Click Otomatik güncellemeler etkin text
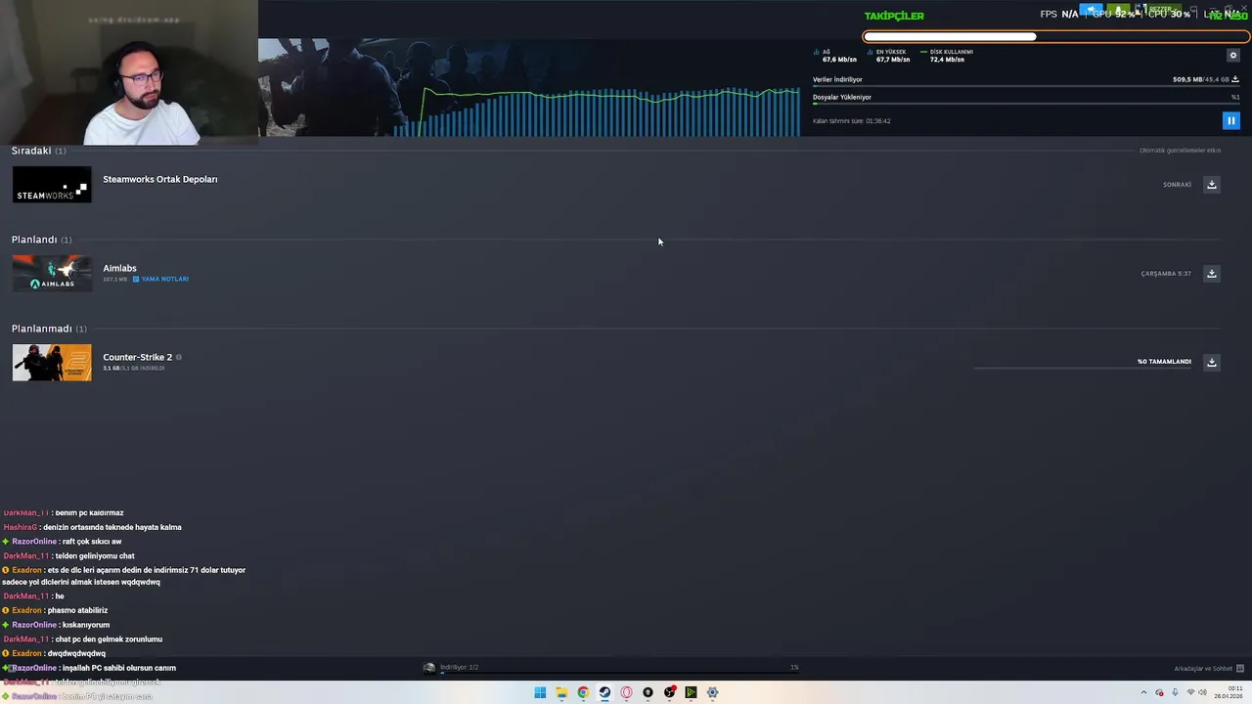The width and height of the screenshot is (1252, 704). coord(1180,151)
